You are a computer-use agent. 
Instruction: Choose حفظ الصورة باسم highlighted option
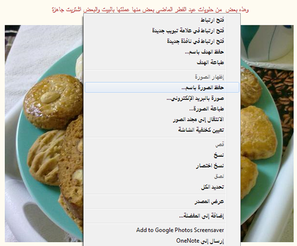(162, 87)
